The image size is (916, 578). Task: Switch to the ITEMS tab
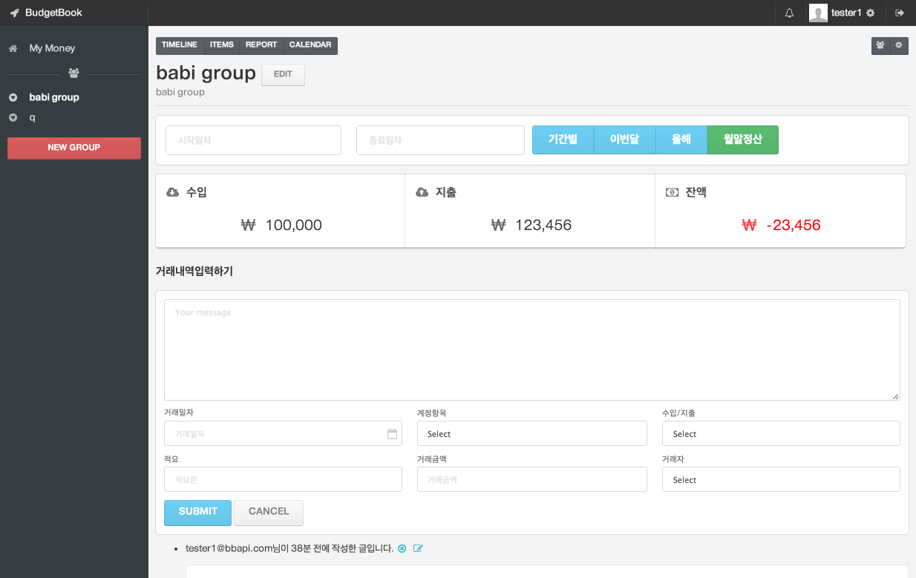pyautogui.click(x=222, y=45)
